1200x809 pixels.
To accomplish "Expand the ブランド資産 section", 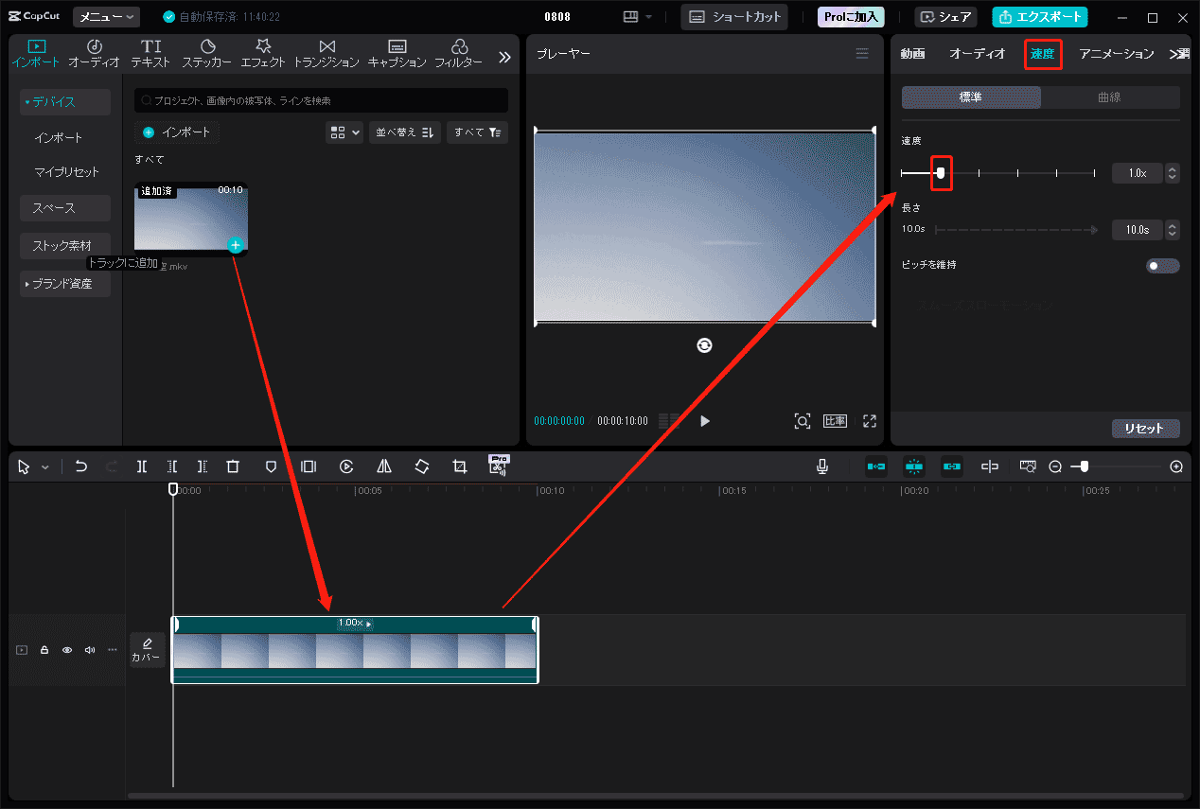I will pos(65,284).
